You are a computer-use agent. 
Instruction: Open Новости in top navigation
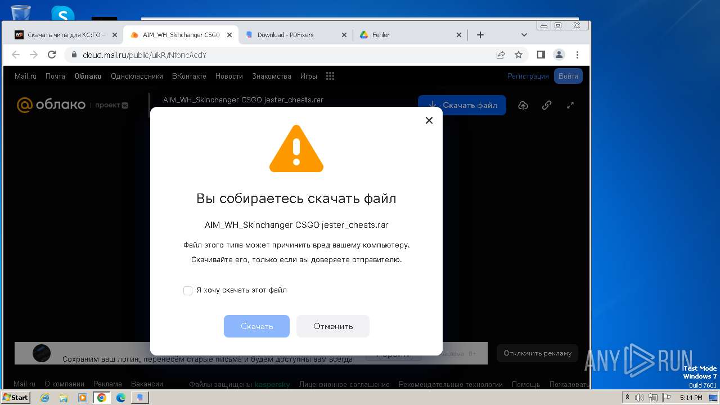pos(229,76)
